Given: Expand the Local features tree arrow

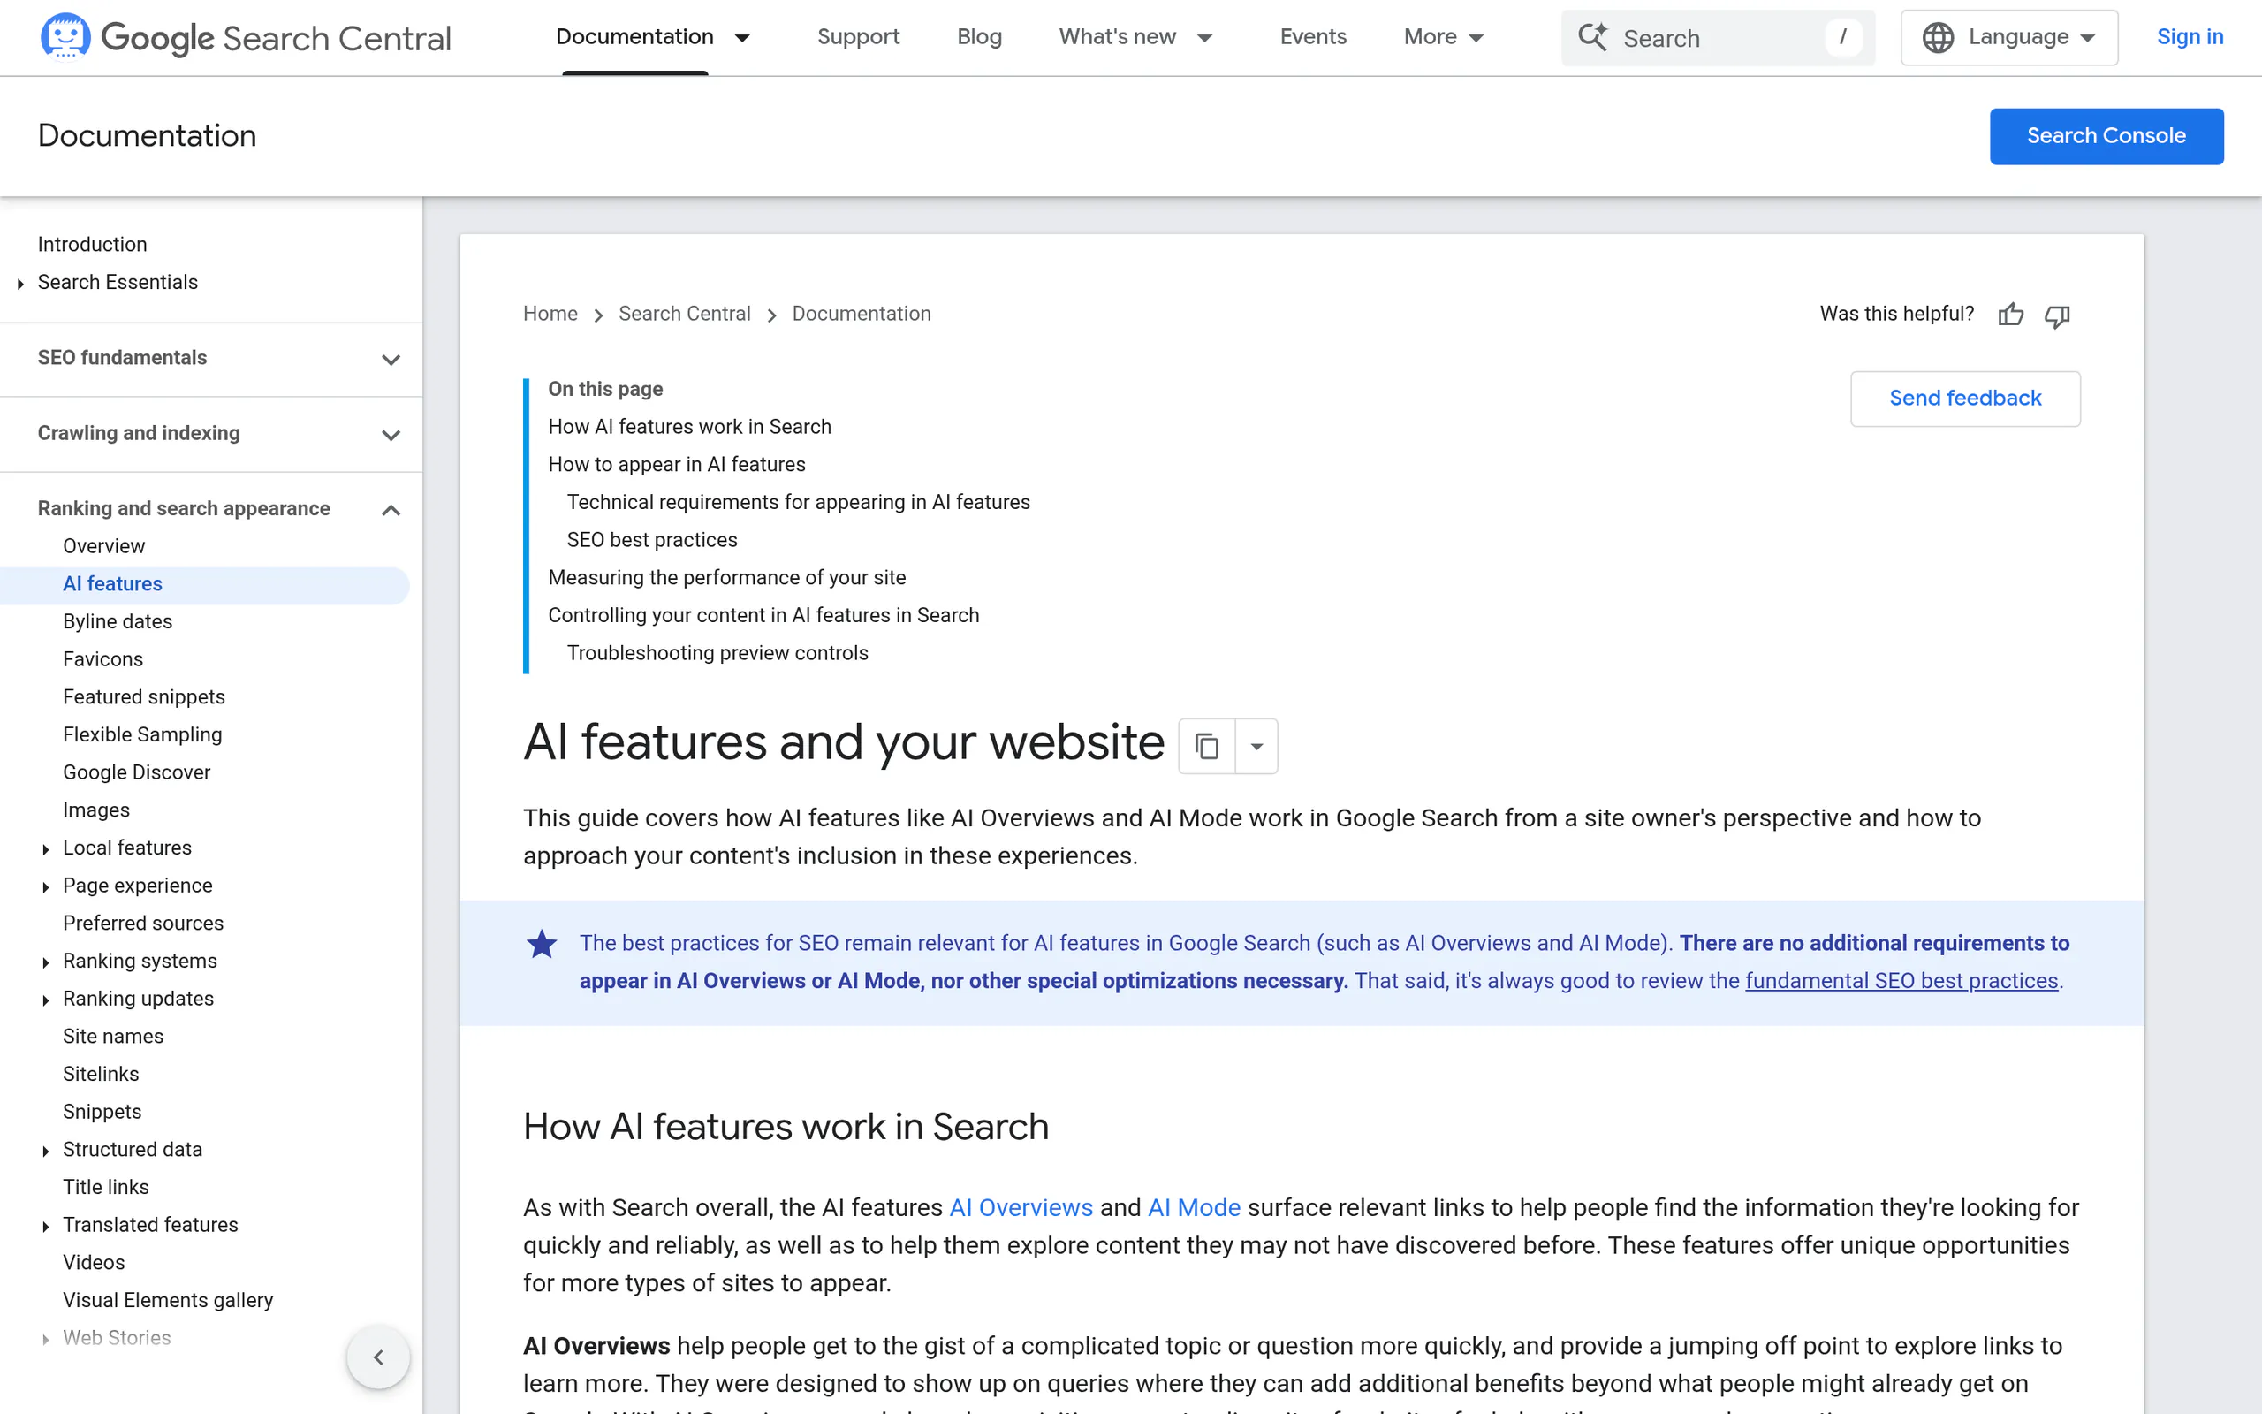Looking at the screenshot, I should click(x=46, y=849).
